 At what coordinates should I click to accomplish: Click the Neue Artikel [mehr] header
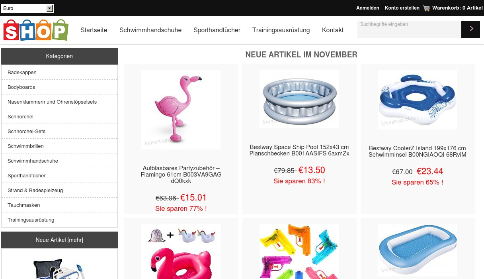pyautogui.click(x=59, y=240)
